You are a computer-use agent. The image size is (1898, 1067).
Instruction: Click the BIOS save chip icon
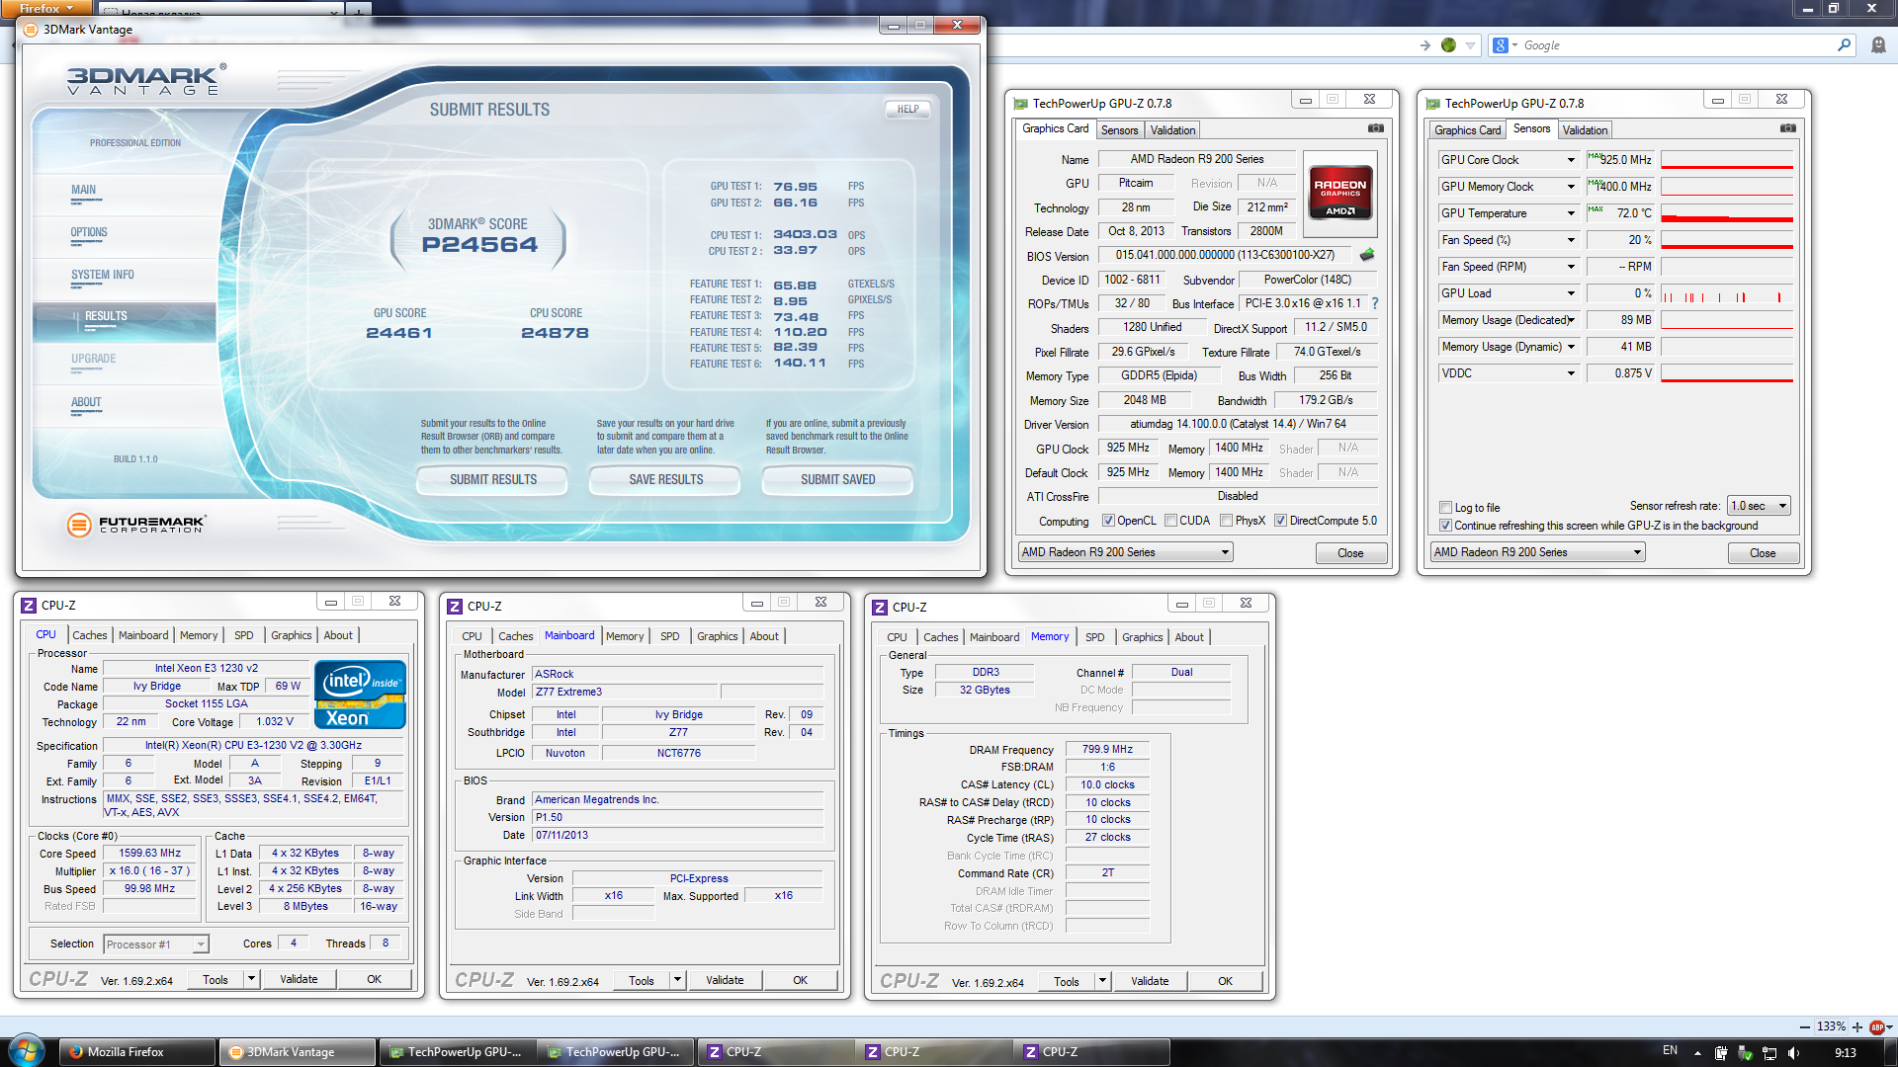coord(1367,255)
